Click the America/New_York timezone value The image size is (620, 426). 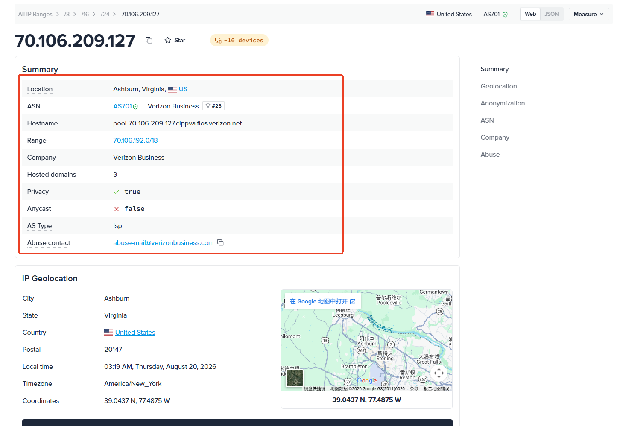coord(133,384)
